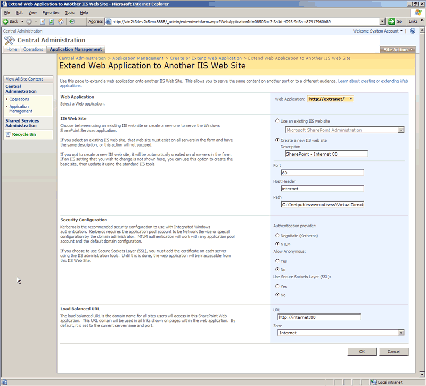Set Use SSL to No

(277, 295)
